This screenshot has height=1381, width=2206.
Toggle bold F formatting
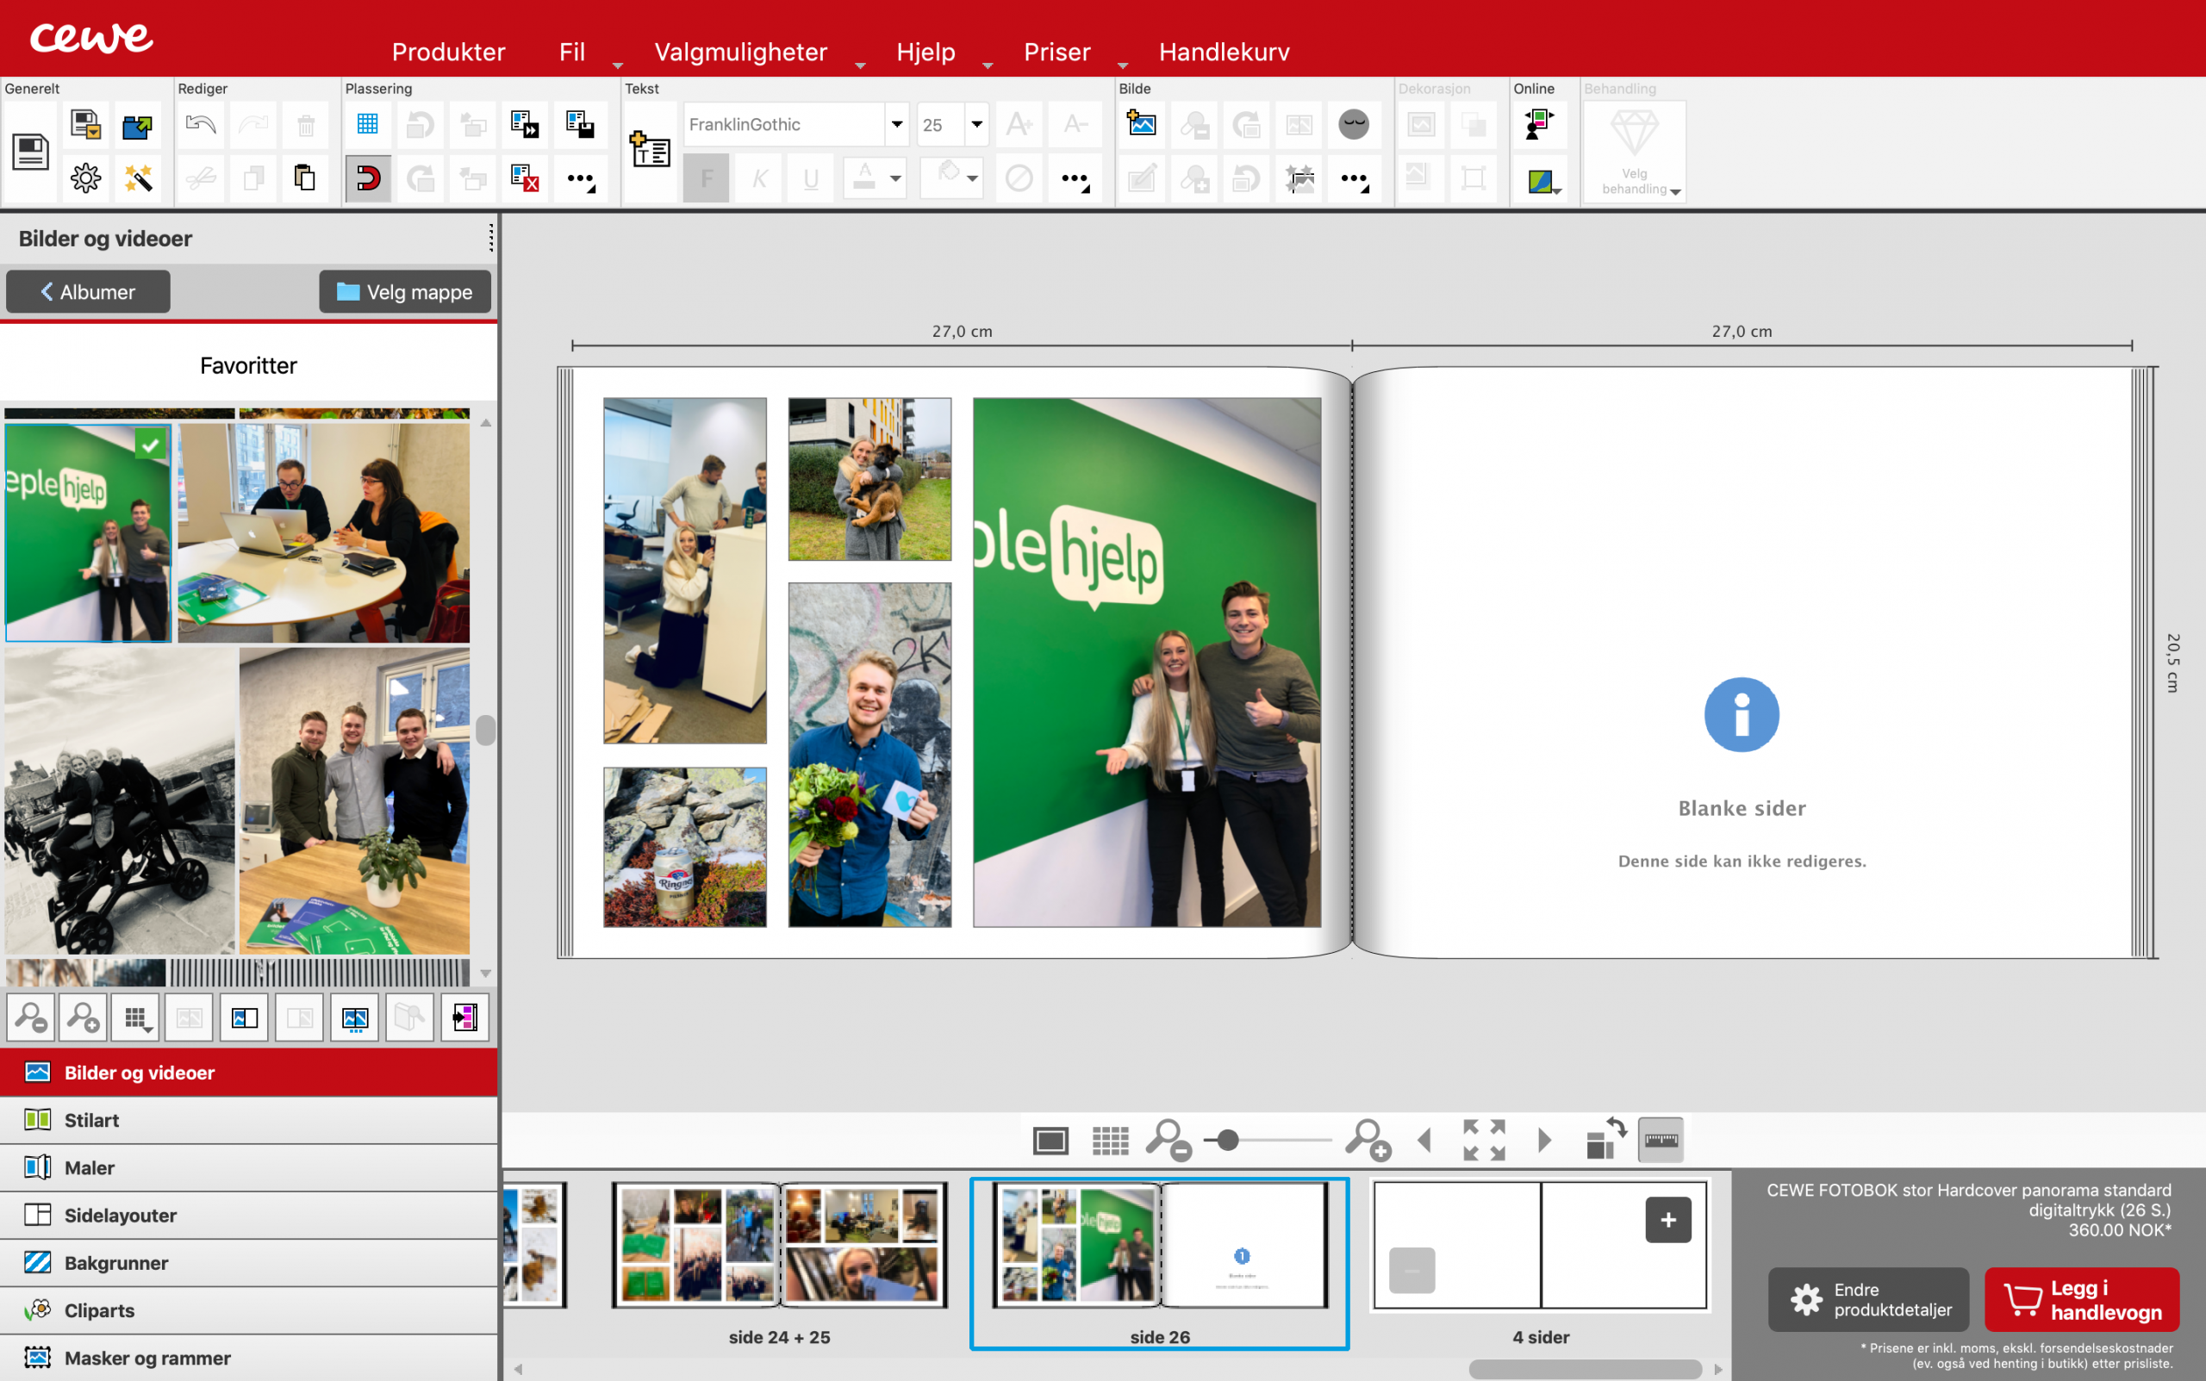pyautogui.click(x=706, y=177)
